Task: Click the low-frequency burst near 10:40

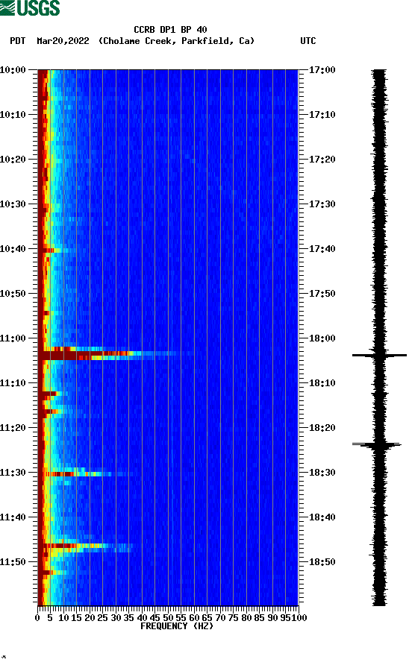Action: (53, 250)
